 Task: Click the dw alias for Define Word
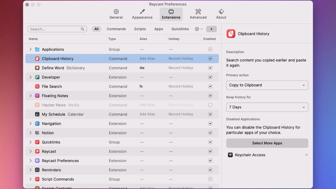coord(142,68)
